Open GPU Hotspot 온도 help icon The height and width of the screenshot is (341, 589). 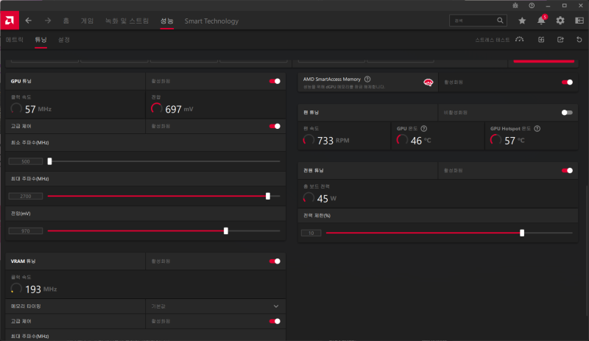(x=537, y=129)
